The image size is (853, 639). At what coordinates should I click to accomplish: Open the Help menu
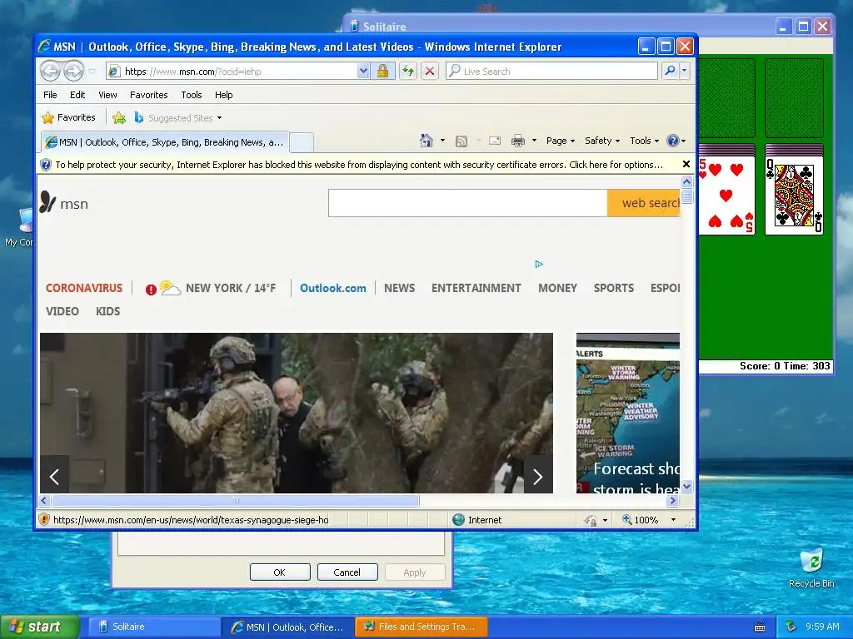[x=223, y=95]
